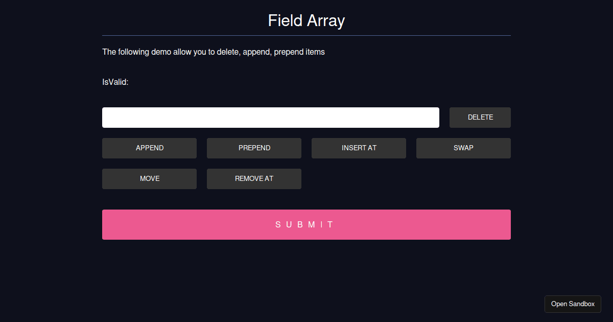This screenshot has width=613, height=322.
Task: Select the Field Array page title
Action: 306,20
